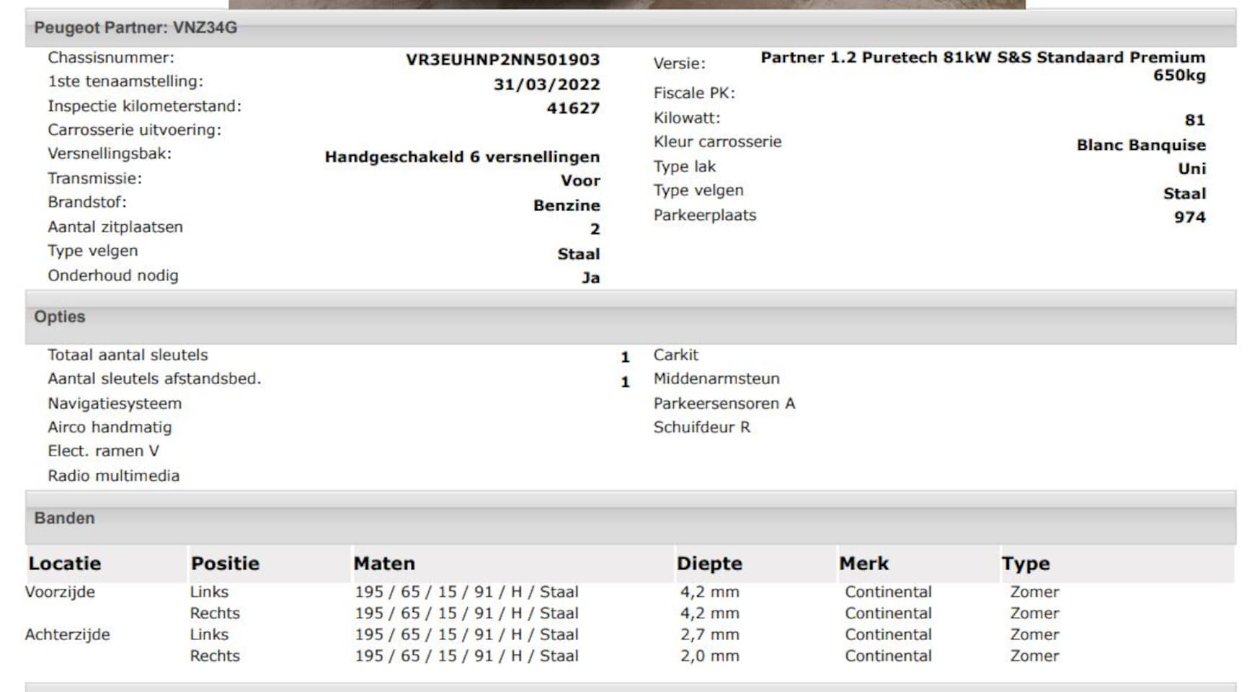
Task: Click the Opties section header
Action: click(x=60, y=317)
